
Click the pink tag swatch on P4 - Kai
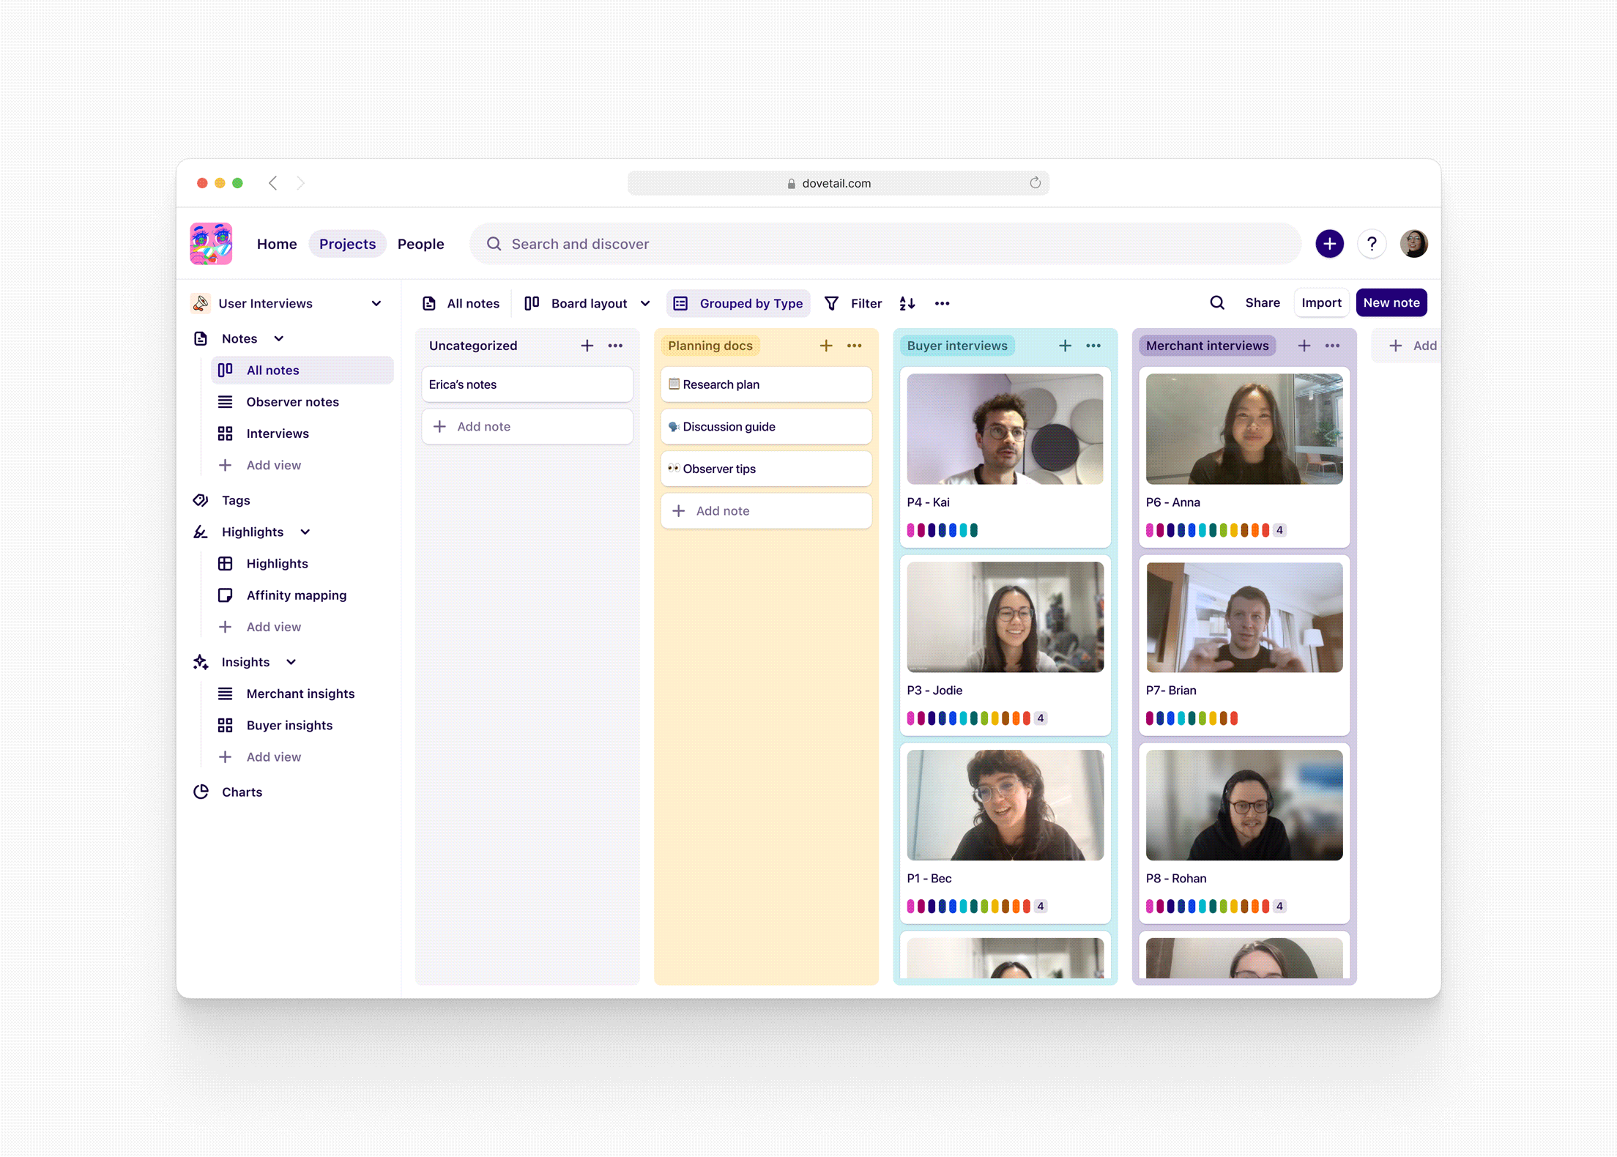911,530
